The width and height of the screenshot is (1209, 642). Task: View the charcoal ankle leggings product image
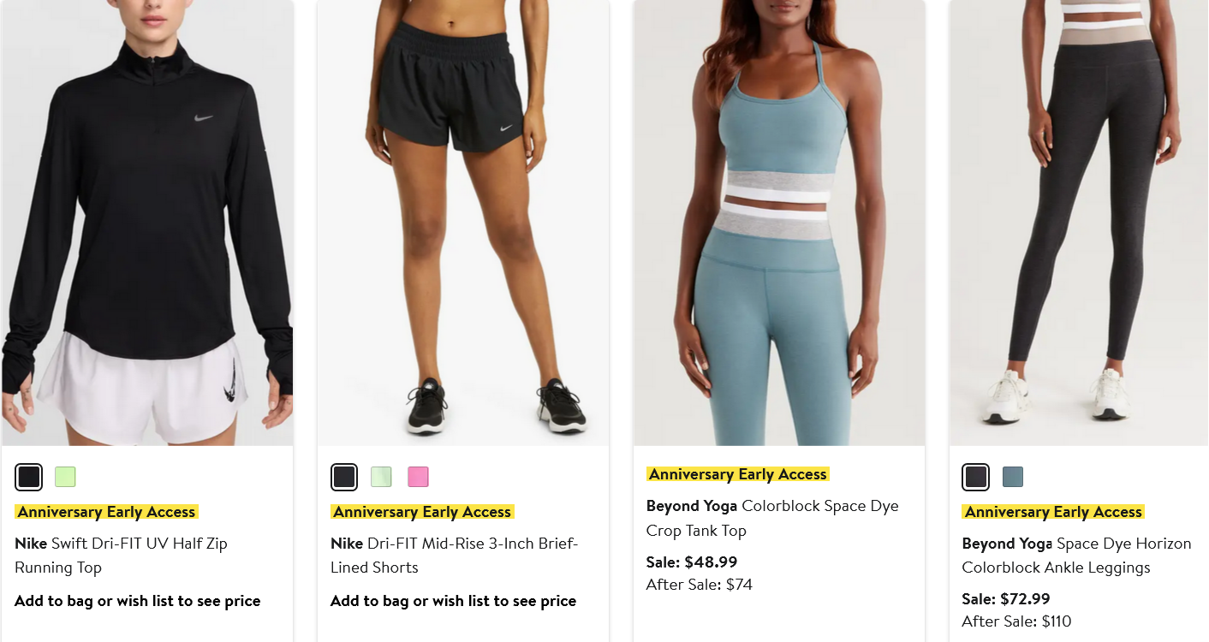(1079, 223)
